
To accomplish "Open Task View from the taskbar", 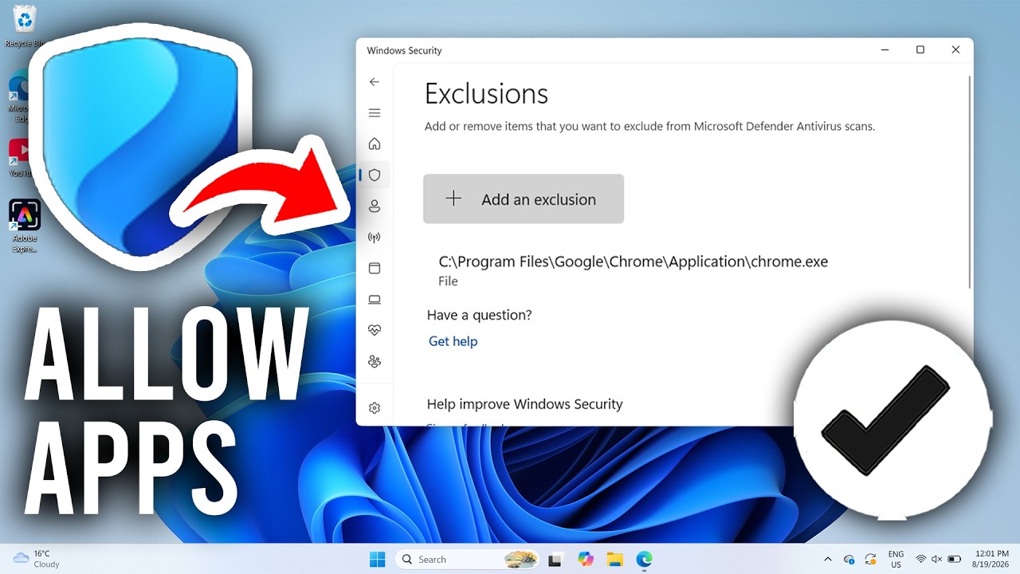I will coord(555,559).
